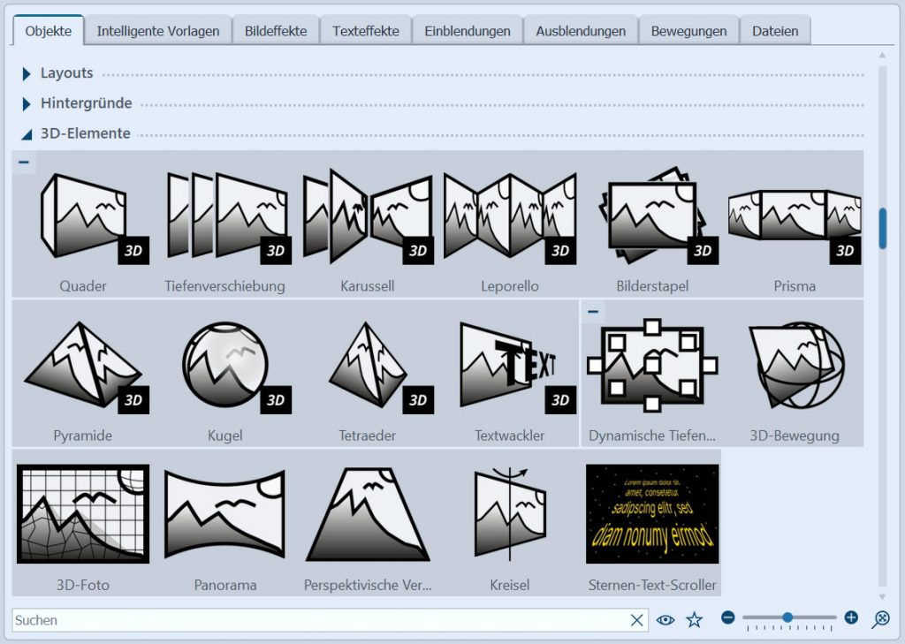The image size is (905, 644).
Task: Open the Intelligente Vorlagen tab
Action: [158, 31]
